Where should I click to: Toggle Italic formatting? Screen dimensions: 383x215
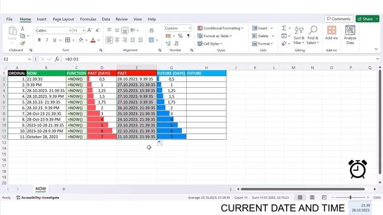tap(47, 40)
